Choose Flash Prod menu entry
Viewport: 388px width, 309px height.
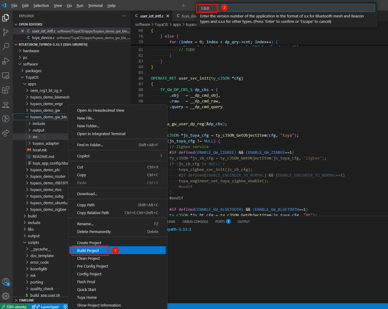[118, 282]
